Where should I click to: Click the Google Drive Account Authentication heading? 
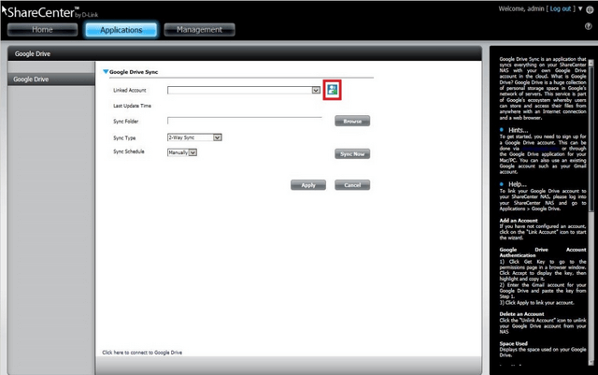(x=543, y=252)
